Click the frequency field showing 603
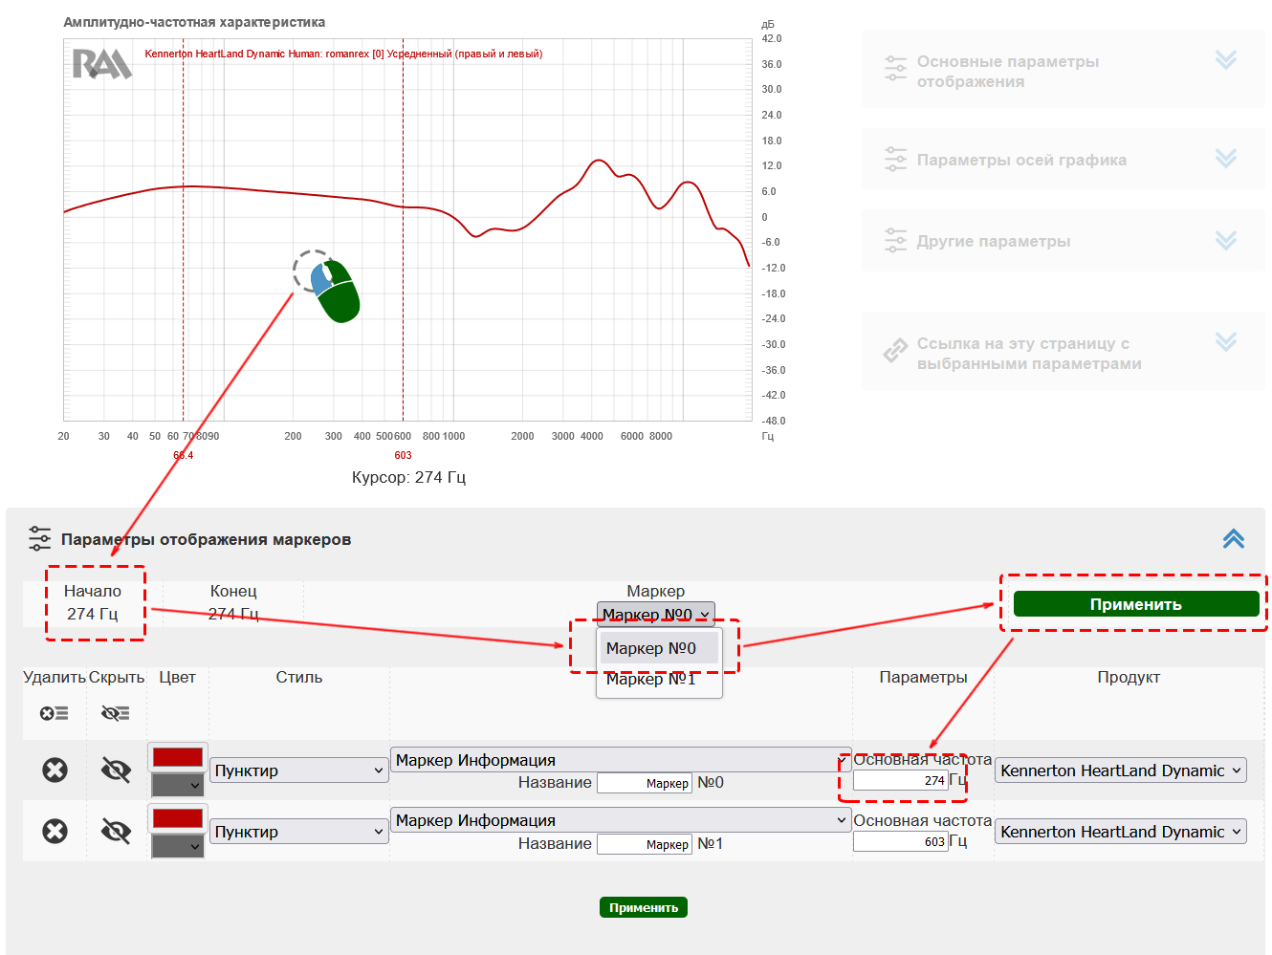The height and width of the screenshot is (955, 1272). coord(900,841)
